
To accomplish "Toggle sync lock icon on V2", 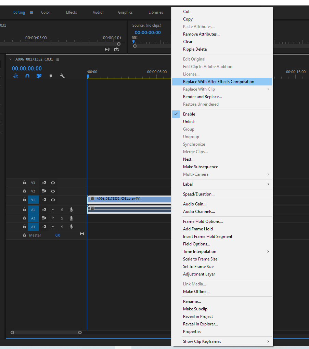I will (43, 191).
